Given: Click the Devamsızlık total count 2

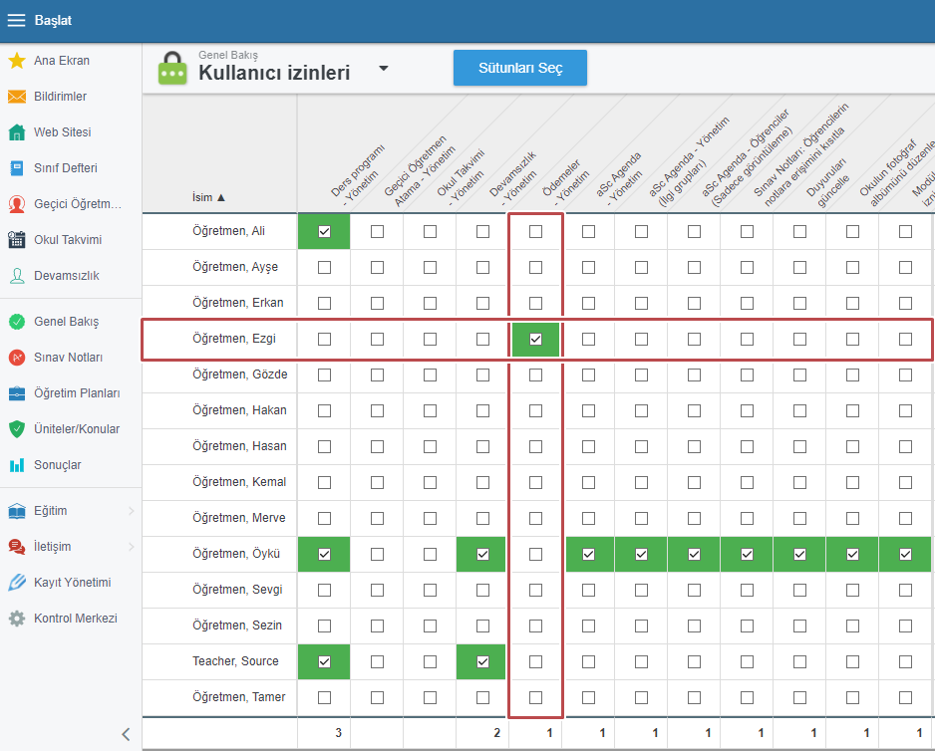Looking at the screenshot, I should pos(496,733).
